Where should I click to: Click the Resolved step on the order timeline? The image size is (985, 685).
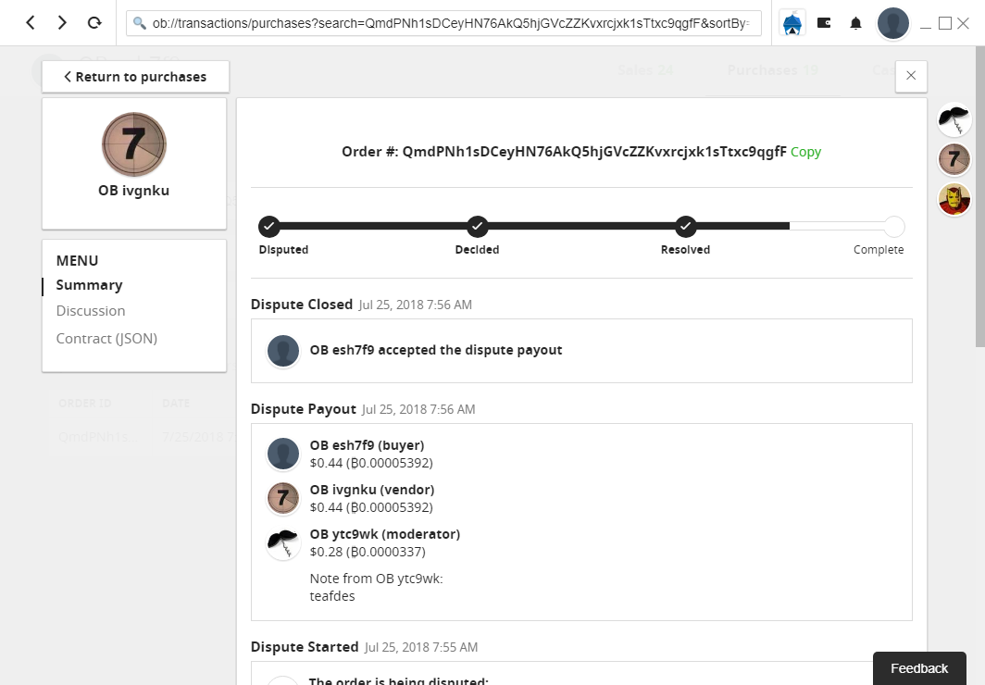[x=685, y=226]
